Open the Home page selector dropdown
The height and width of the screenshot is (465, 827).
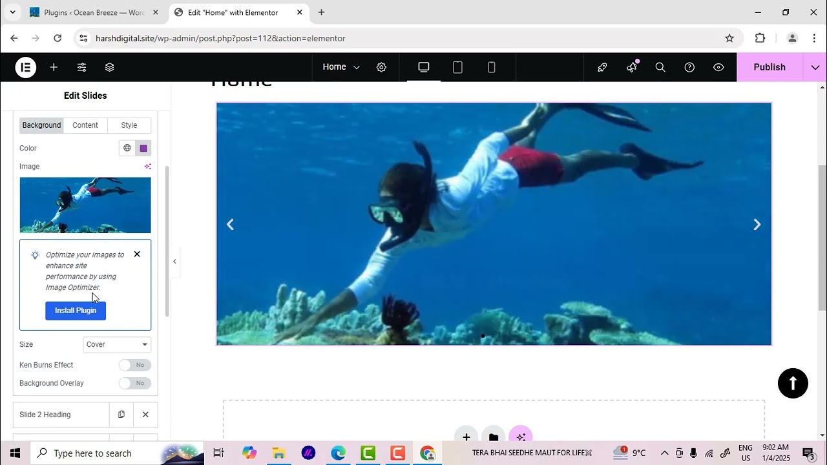point(341,67)
